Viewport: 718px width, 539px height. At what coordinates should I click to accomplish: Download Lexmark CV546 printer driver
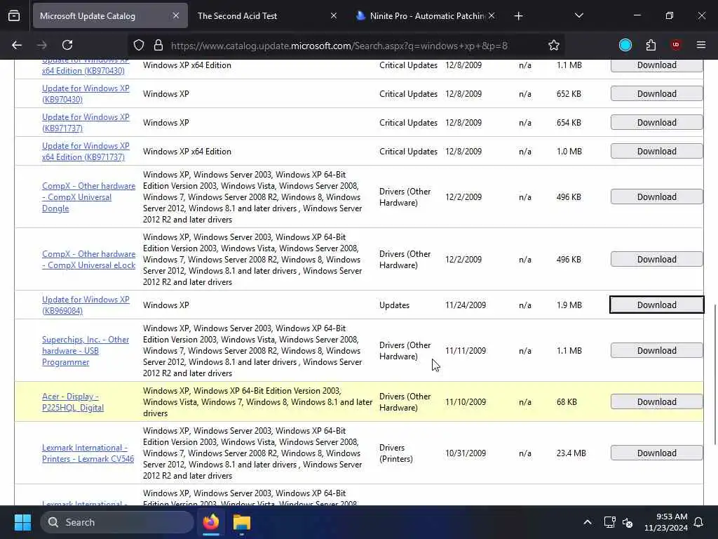pyautogui.click(x=656, y=453)
